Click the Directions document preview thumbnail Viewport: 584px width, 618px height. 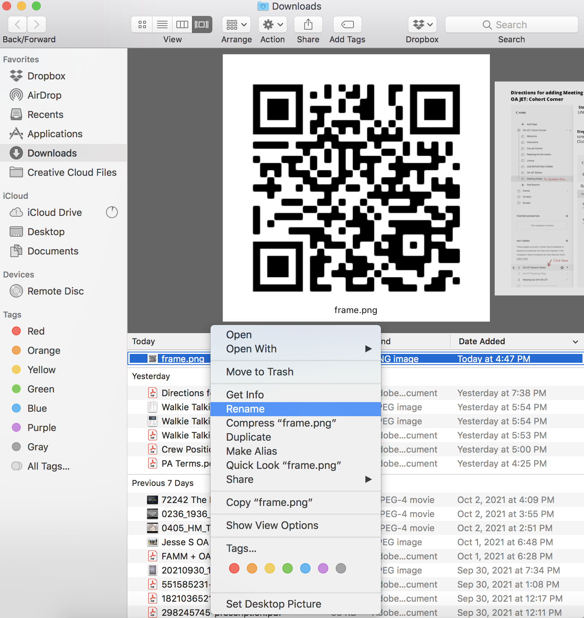point(540,188)
